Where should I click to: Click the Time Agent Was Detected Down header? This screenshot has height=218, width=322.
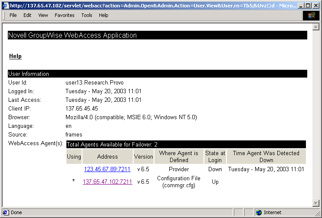(266, 156)
